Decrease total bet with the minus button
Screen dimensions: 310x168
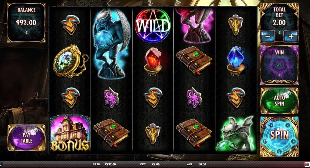click(268, 36)
